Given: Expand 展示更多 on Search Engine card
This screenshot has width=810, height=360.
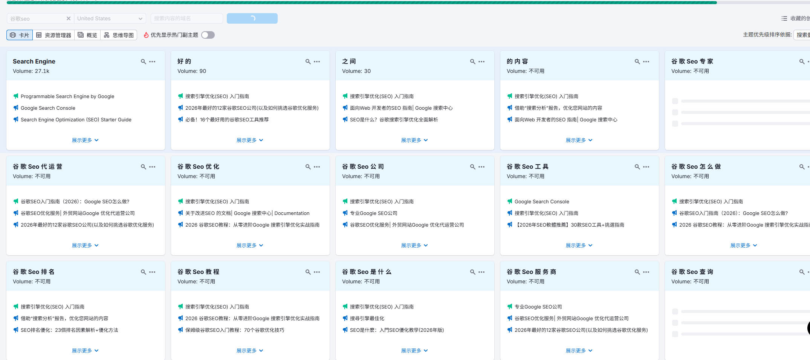Looking at the screenshot, I should click(x=85, y=140).
